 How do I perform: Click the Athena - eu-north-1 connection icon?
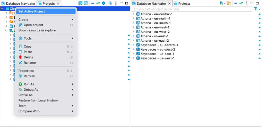tap(138, 18)
